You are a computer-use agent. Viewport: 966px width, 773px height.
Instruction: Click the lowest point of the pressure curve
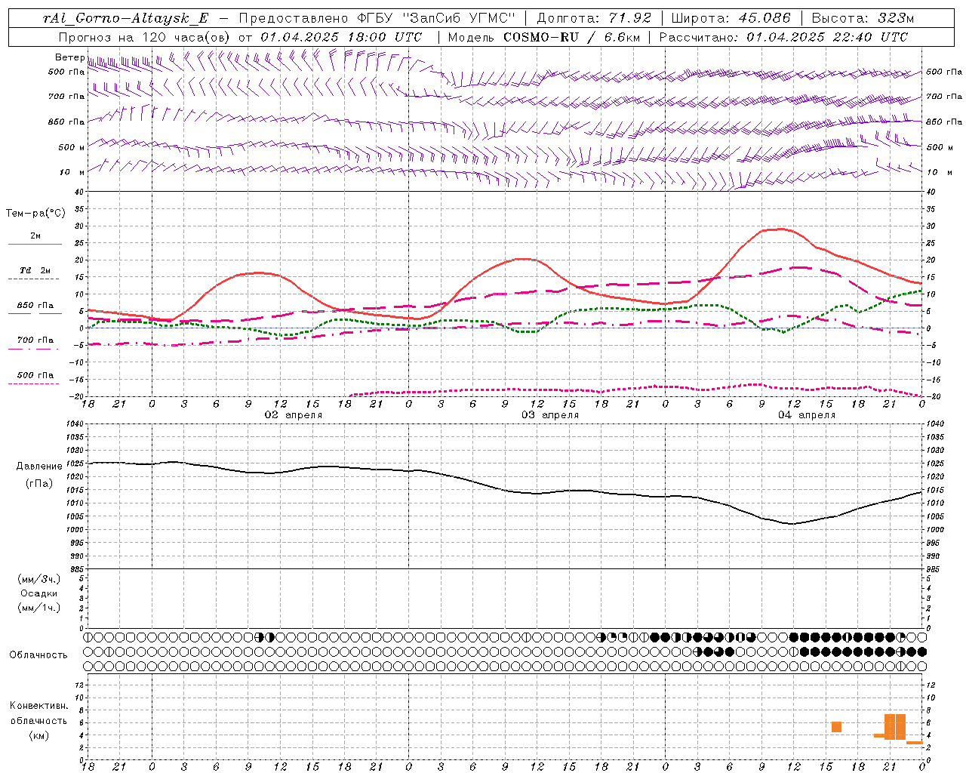(x=792, y=523)
